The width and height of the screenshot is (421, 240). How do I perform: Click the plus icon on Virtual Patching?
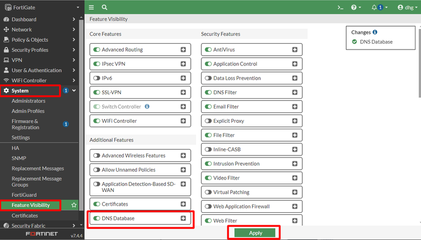pos(295,192)
